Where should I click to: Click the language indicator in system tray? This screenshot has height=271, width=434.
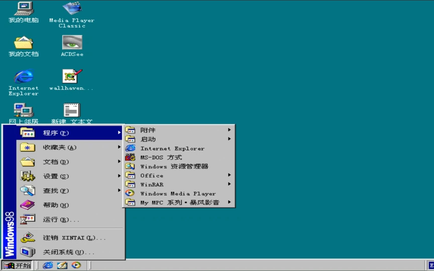(431, 265)
